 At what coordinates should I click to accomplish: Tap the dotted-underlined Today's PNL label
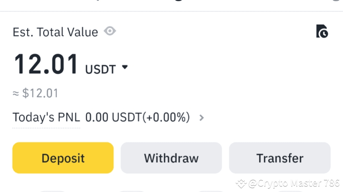[x=46, y=118]
